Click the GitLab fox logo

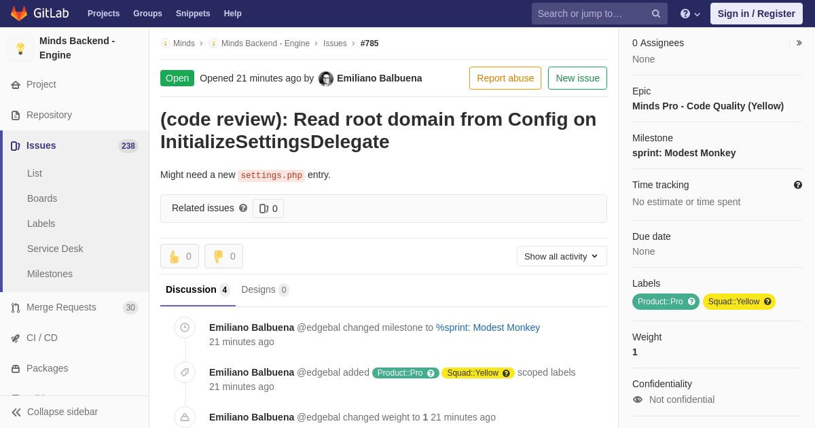[19, 14]
